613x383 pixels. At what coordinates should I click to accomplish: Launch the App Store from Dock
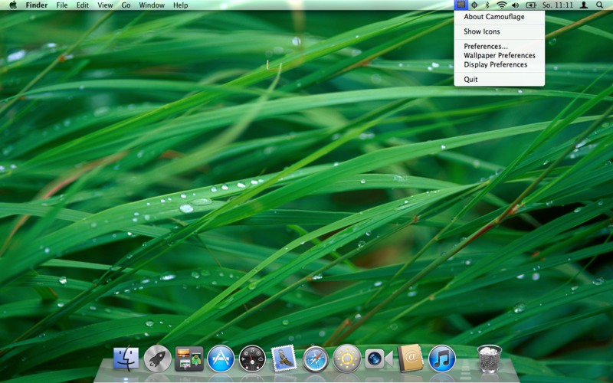(221, 358)
